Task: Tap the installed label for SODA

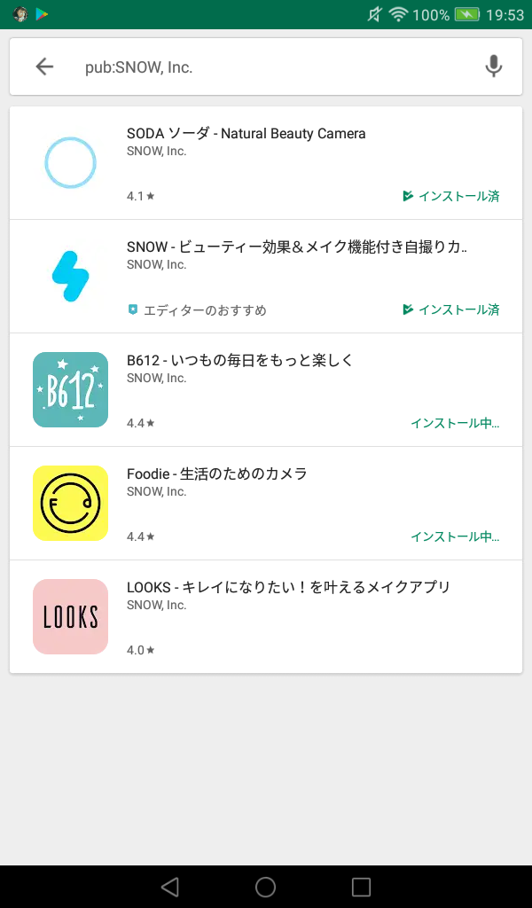Action: [x=450, y=196]
